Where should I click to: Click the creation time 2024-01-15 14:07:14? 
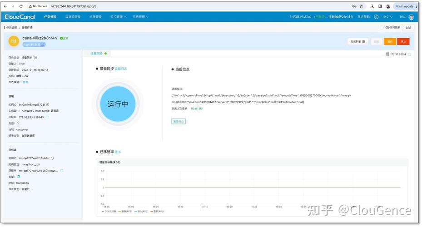pos(35,70)
